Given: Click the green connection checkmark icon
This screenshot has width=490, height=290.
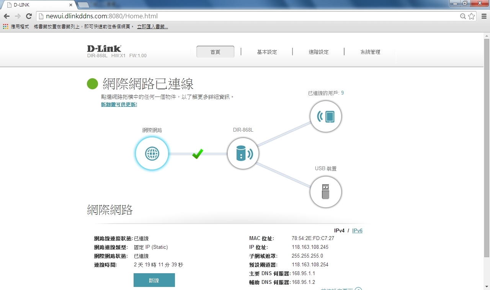Looking at the screenshot, I should click(198, 154).
